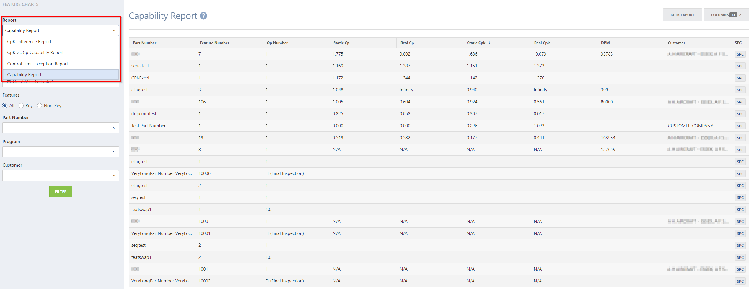Expand the Part Number dropdown
The height and width of the screenshot is (289, 751).
click(61, 128)
